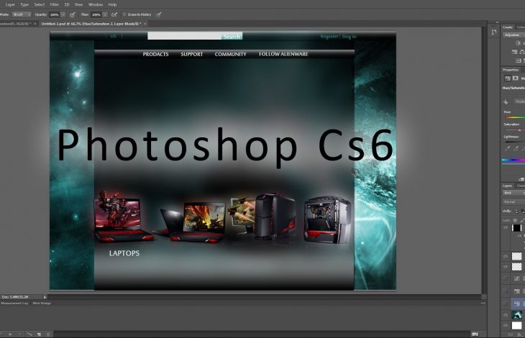The width and height of the screenshot is (525, 338).
Task: Click COMMUNITY in the mockup navigation bar
Action: pyautogui.click(x=231, y=54)
